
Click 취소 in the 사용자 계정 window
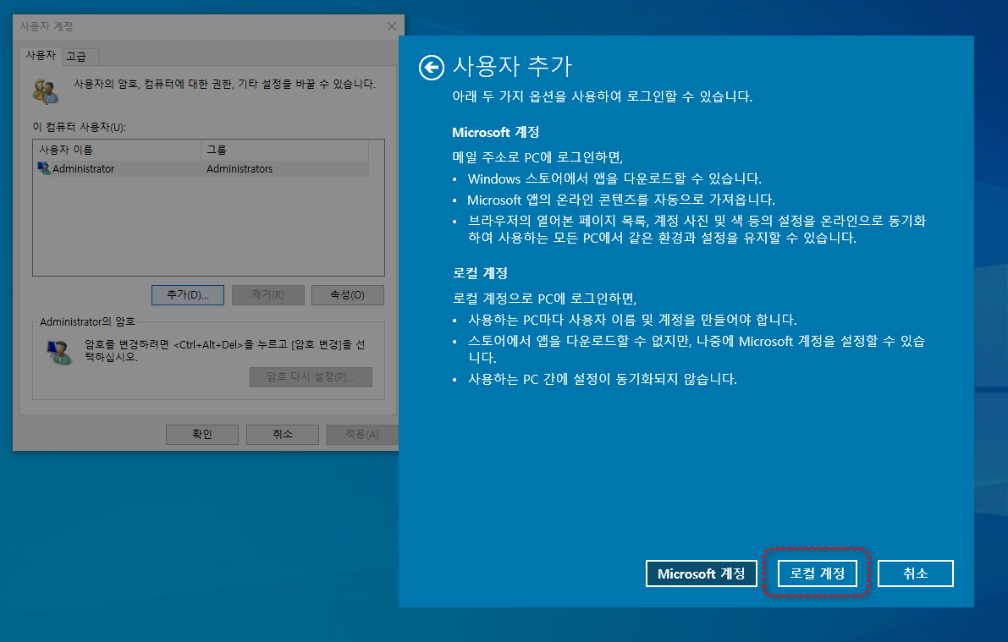[282, 435]
